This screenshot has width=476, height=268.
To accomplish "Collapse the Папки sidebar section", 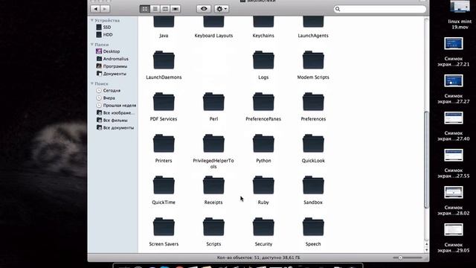I will point(92,45).
